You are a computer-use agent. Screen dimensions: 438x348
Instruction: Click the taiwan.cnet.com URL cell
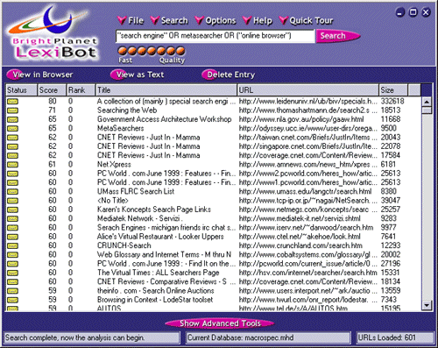tap(307, 138)
